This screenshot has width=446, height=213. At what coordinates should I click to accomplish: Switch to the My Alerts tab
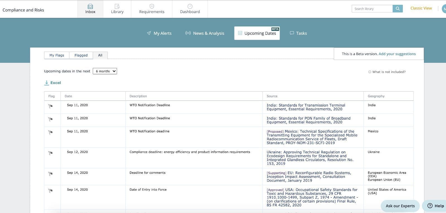coord(159,33)
